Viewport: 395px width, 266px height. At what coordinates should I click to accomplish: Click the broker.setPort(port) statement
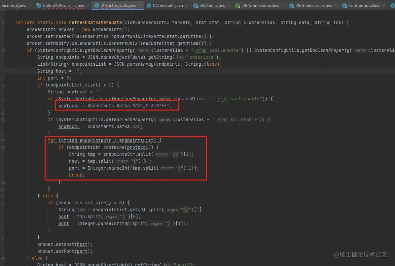65,251
